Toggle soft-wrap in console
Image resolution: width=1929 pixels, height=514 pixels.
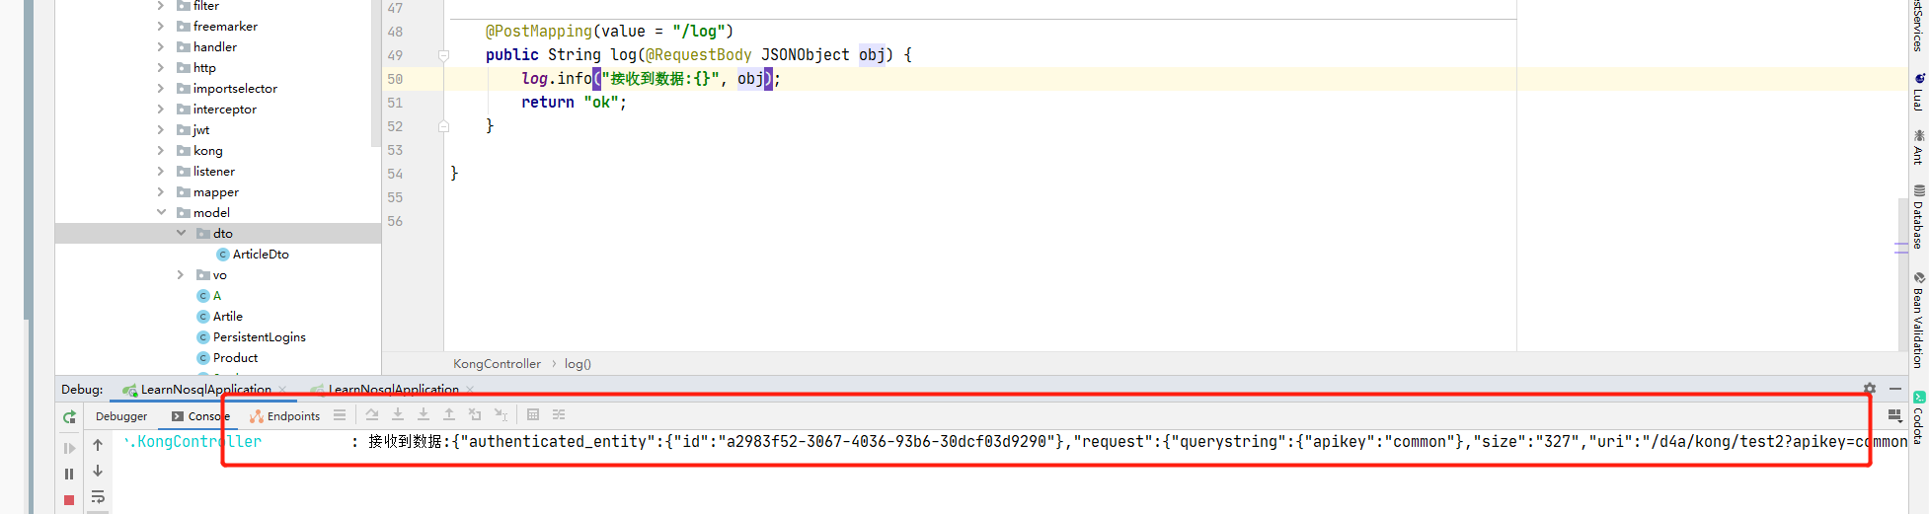pyautogui.click(x=98, y=496)
